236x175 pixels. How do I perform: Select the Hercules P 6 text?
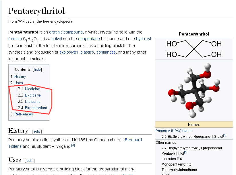(172, 159)
